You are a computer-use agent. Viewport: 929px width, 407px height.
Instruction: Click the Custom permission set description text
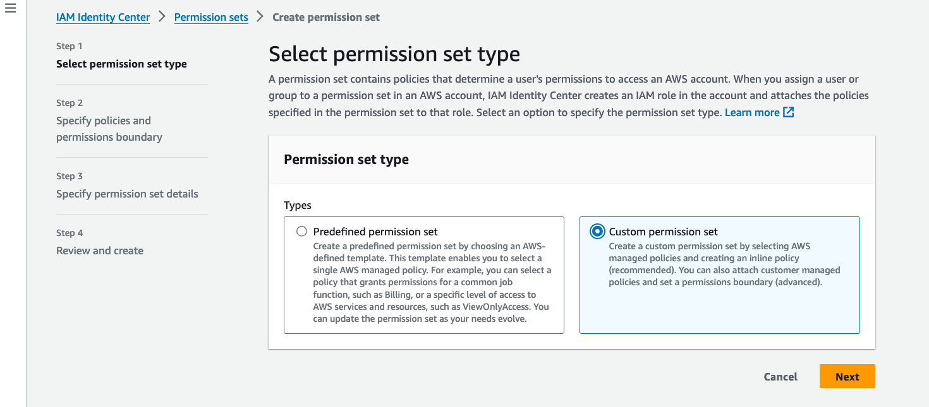(x=724, y=264)
